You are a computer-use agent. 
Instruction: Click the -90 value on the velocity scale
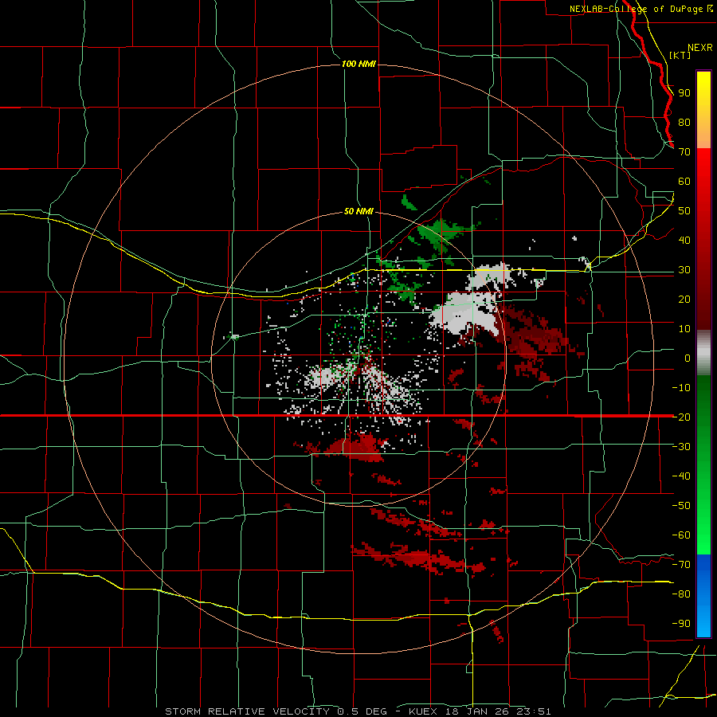[x=681, y=624]
